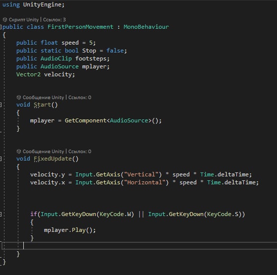This screenshot has width=277, height=275.
Task: Click the 'footsteps' field name
Action: 91,58
